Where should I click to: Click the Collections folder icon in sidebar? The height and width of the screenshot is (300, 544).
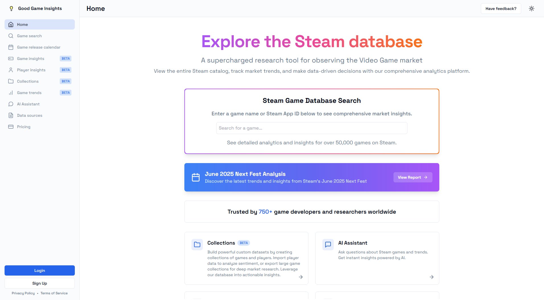11,81
